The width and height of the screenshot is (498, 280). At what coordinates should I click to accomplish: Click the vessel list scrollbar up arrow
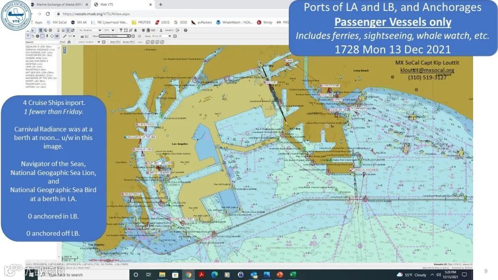[x=59, y=47]
